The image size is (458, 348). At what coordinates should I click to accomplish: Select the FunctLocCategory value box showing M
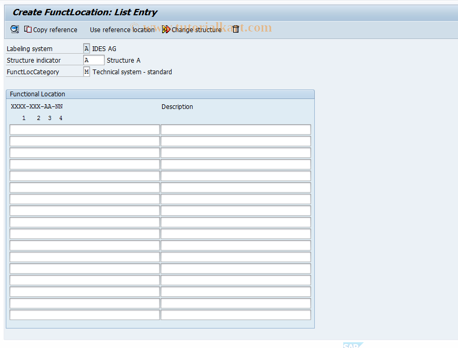pyautogui.click(x=86, y=72)
